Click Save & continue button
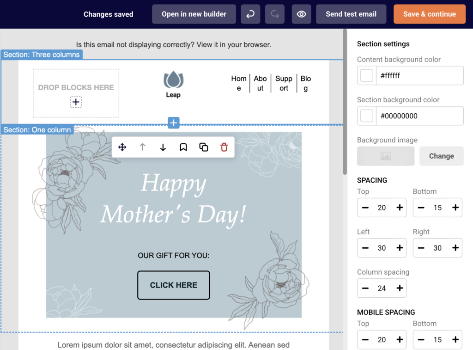The image size is (473, 350). point(429,14)
